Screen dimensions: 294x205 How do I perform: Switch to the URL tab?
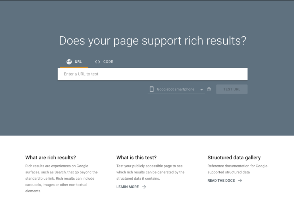pyautogui.click(x=74, y=62)
